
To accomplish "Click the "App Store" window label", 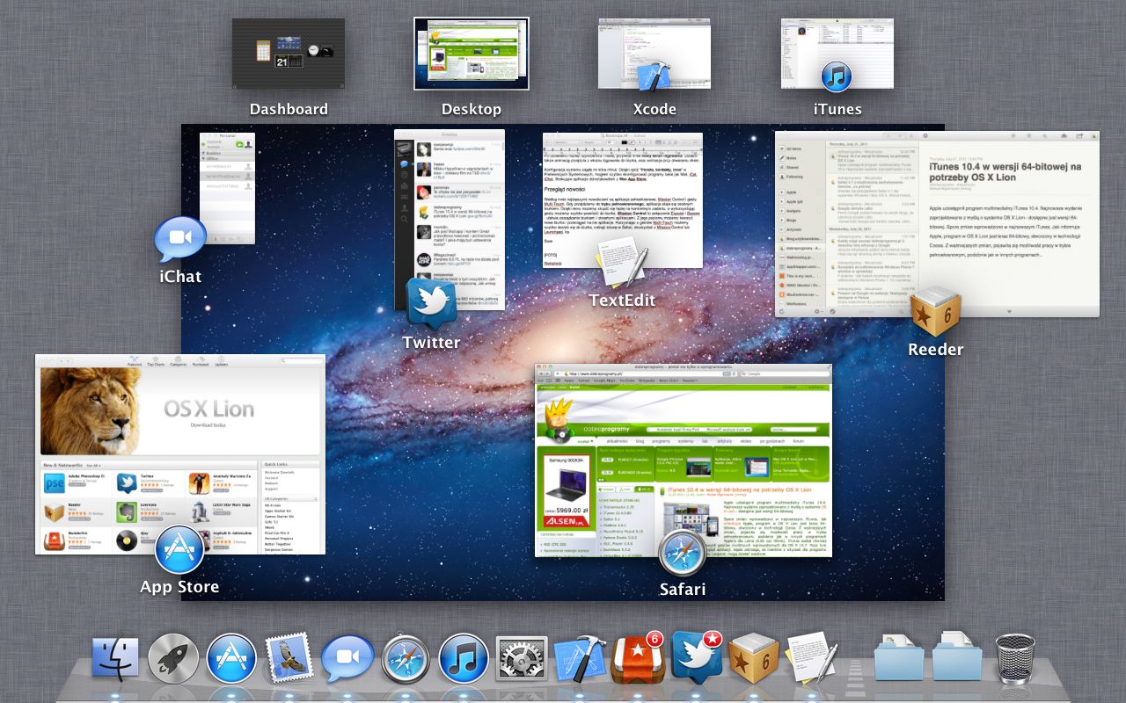I will pos(179,587).
